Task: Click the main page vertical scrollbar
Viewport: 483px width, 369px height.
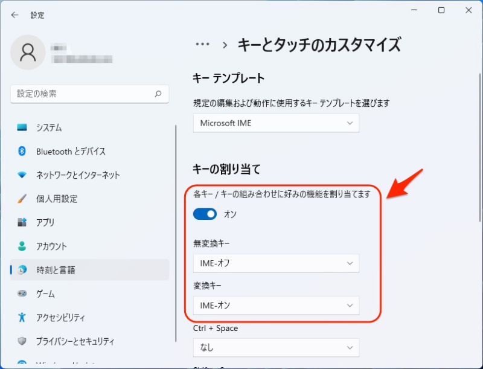Action: [480, 147]
